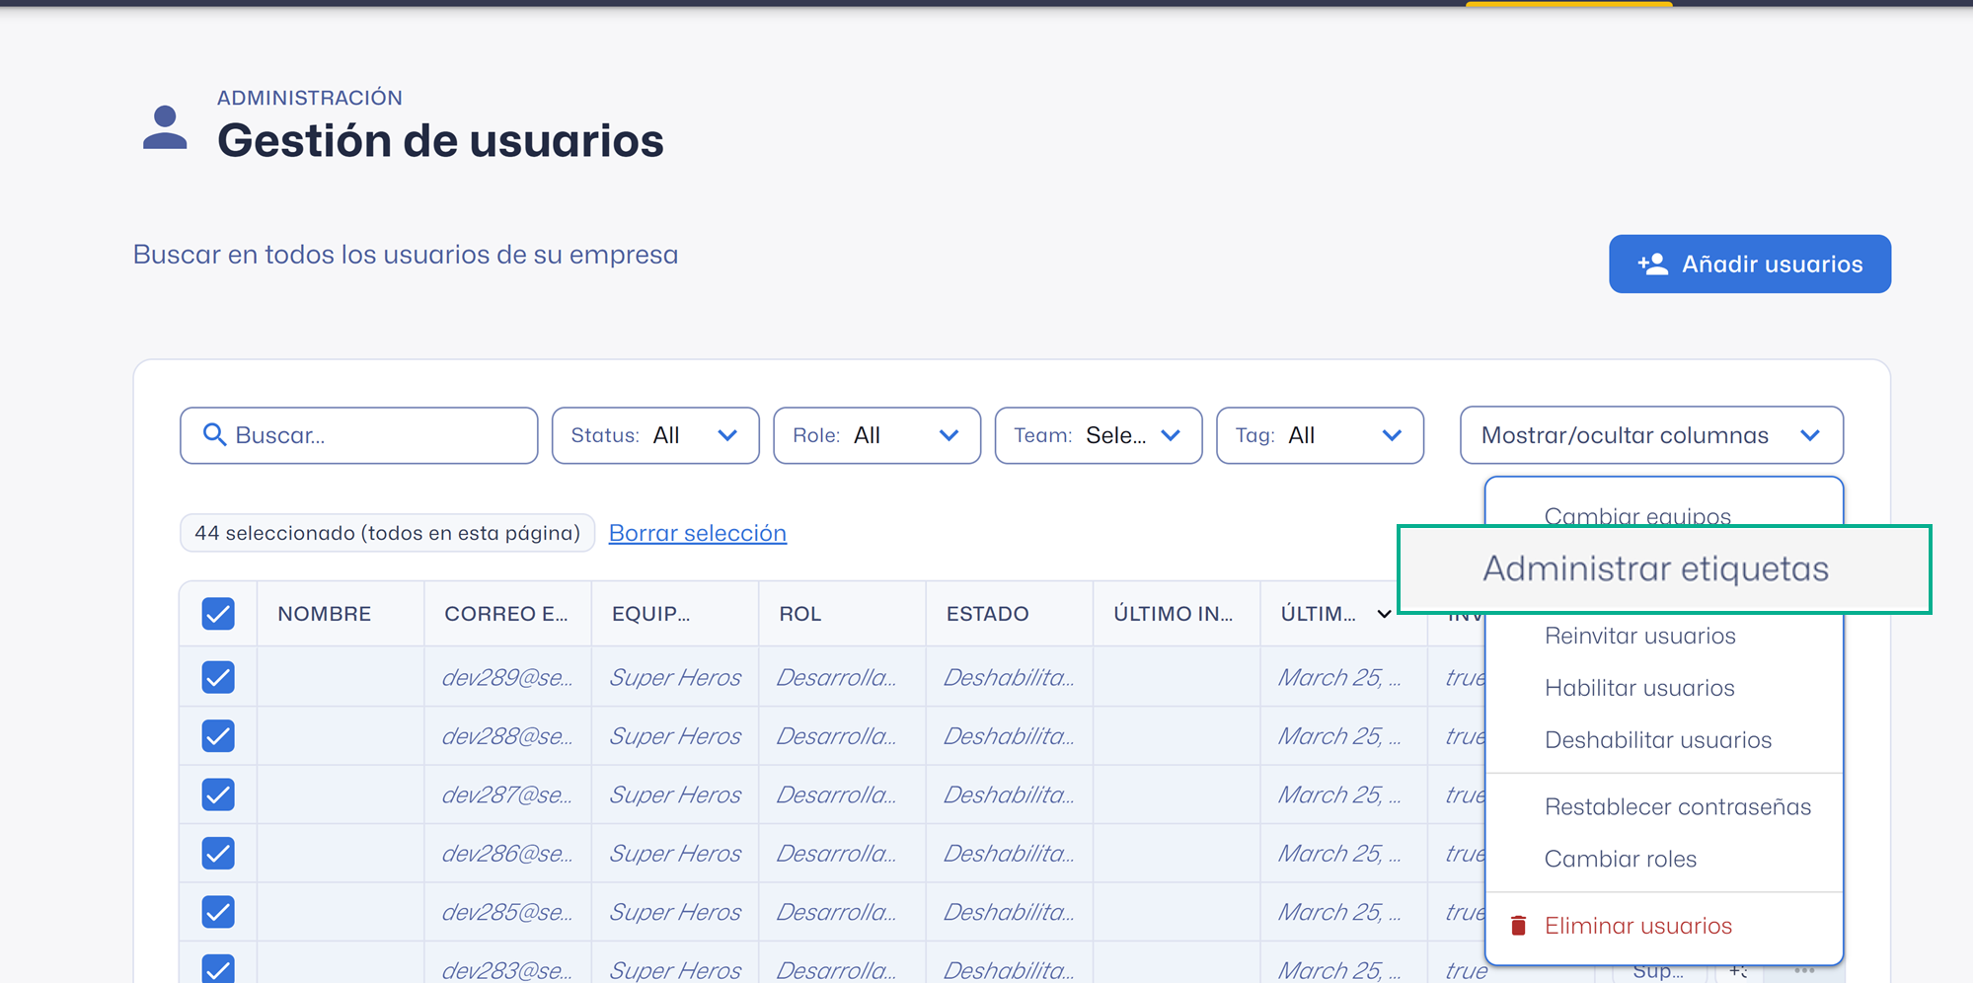This screenshot has height=983, width=1974.
Task: Click the Borrar selección link
Action: [697, 533]
